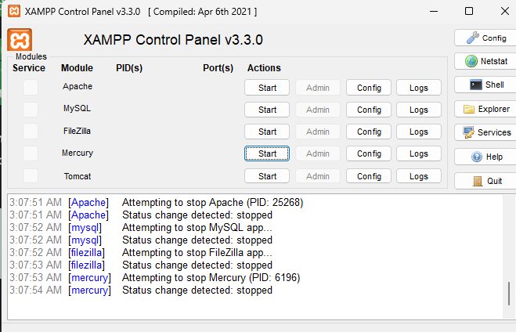Open FileZilla Config options

click(x=369, y=132)
